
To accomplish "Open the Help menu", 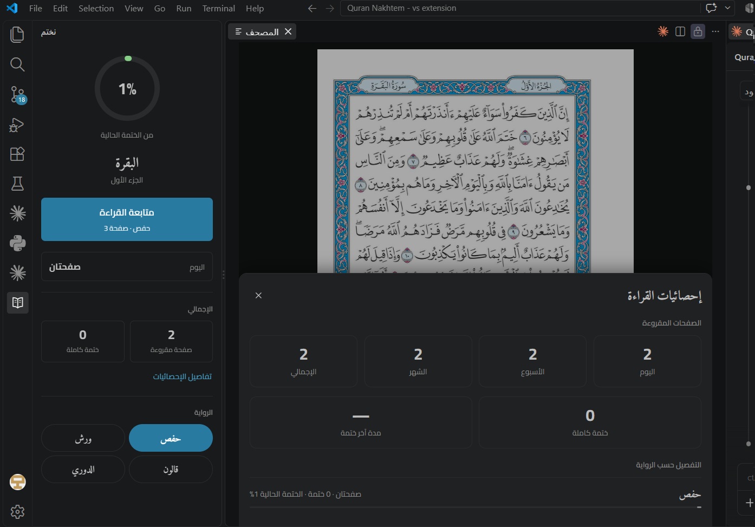I will click(255, 8).
